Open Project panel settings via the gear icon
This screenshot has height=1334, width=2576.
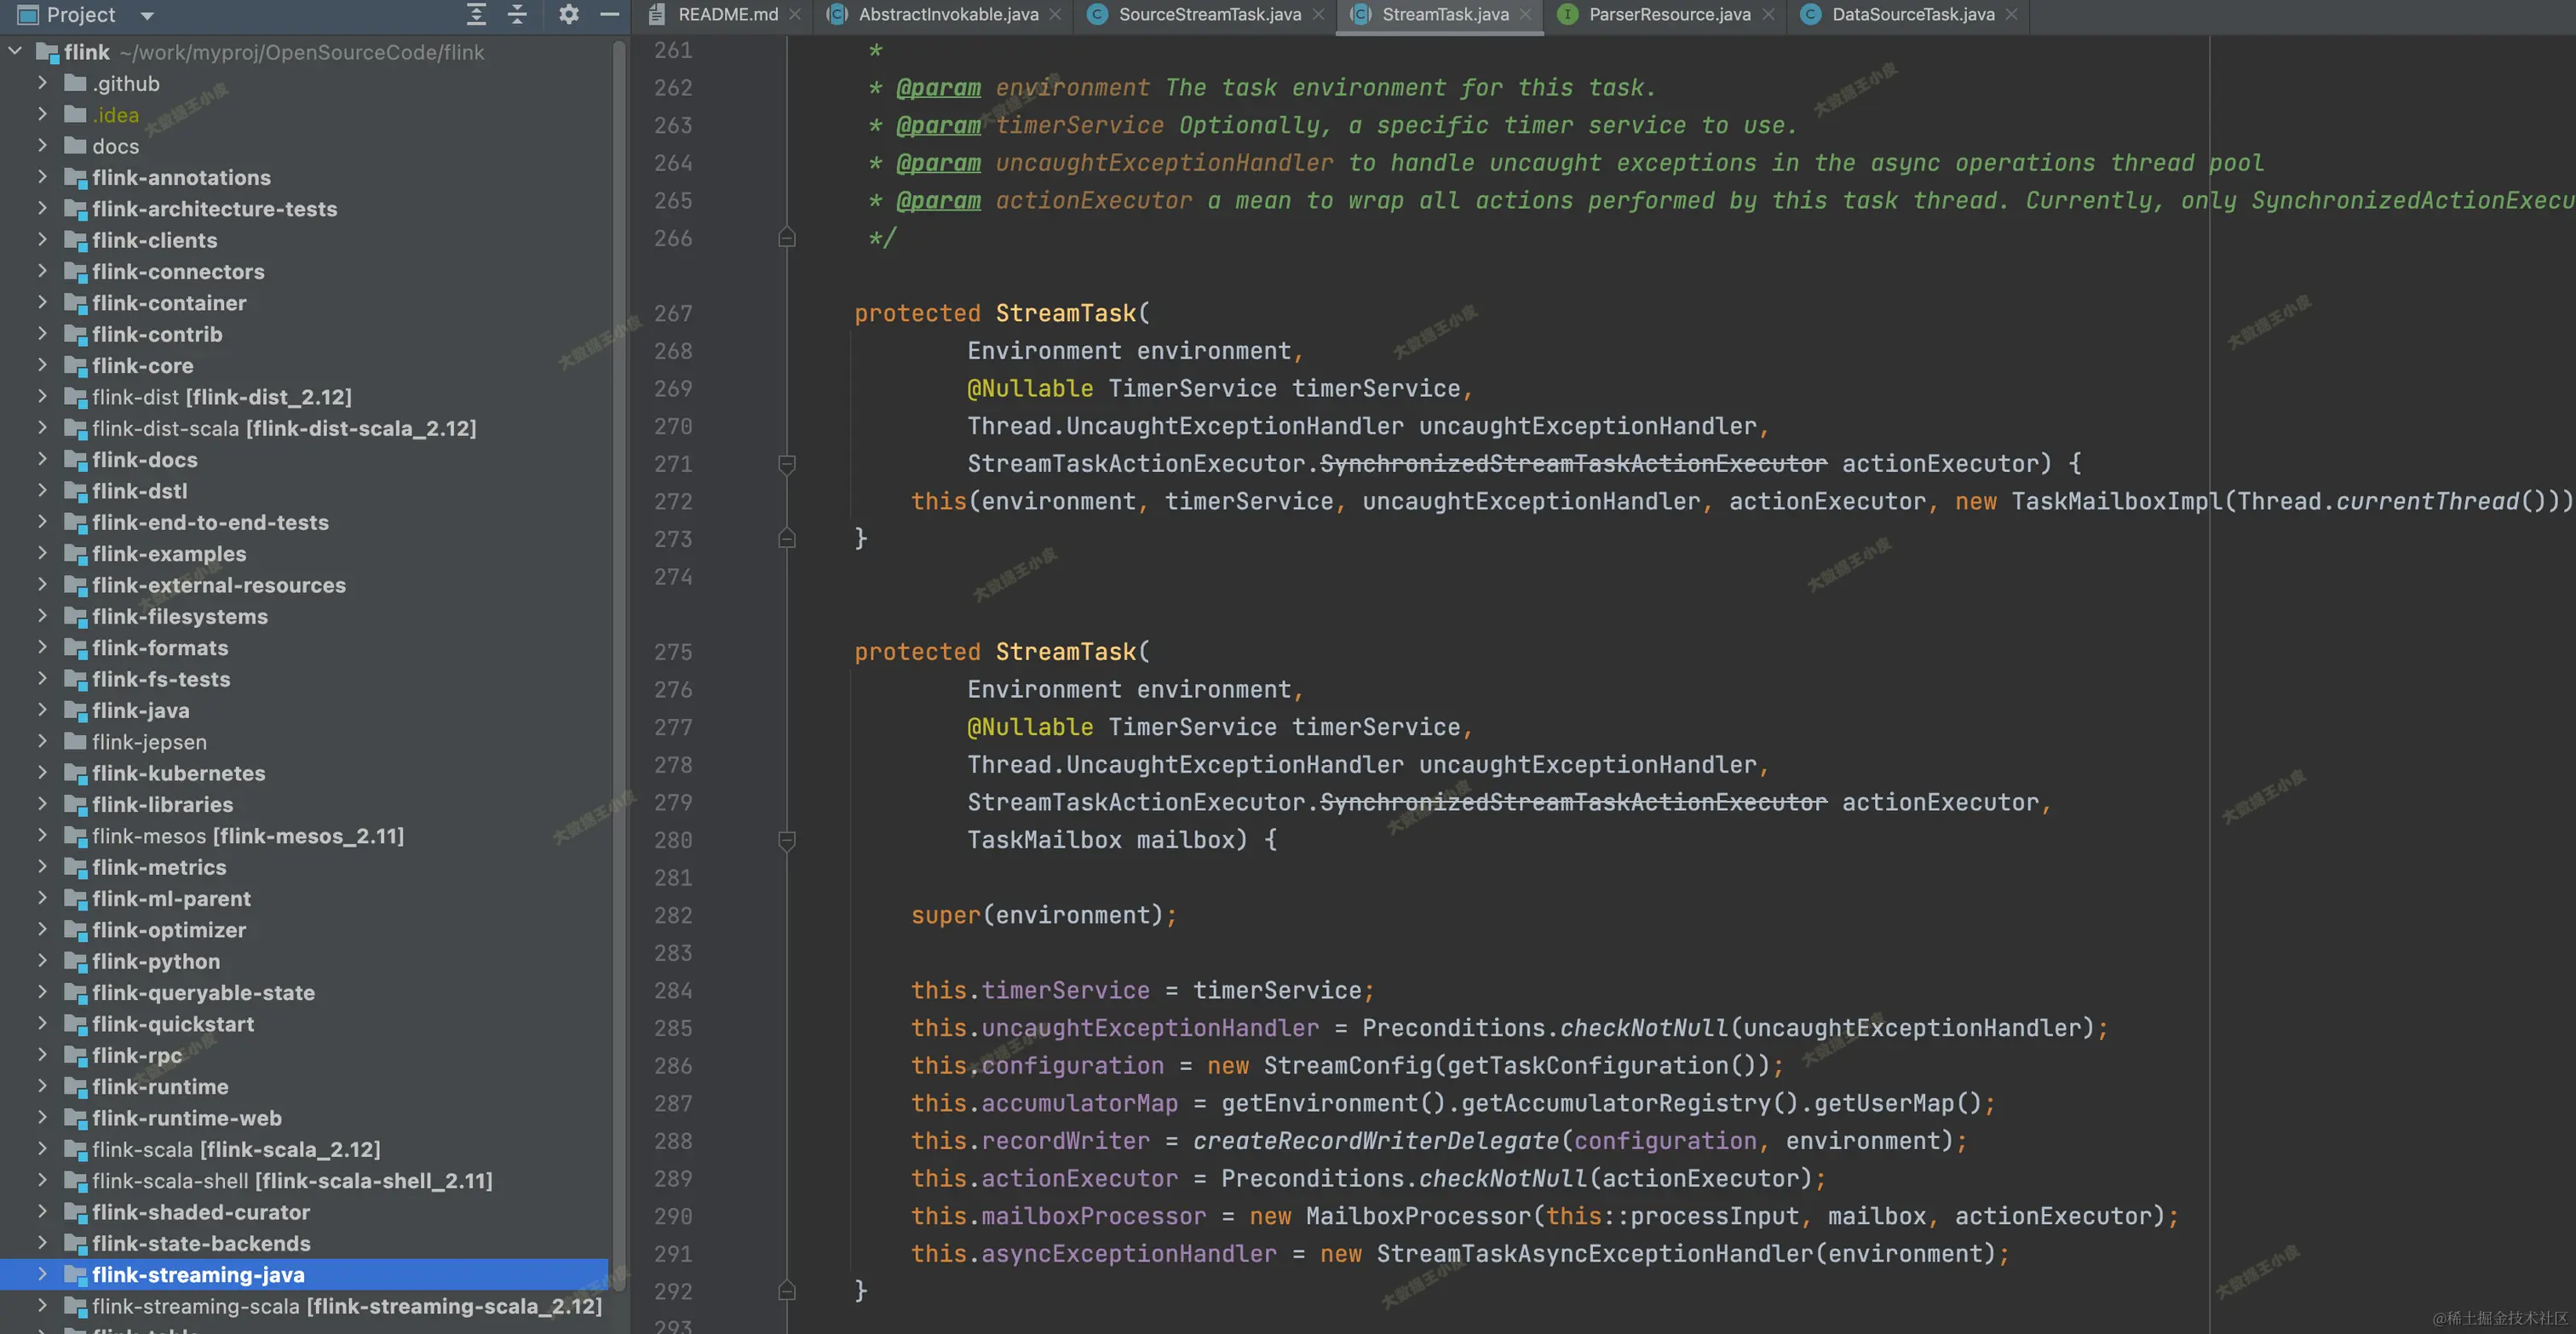[x=568, y=14]
